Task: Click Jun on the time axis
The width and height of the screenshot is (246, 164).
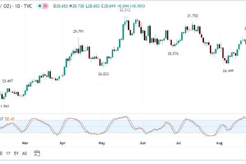Action: pos(142,143)
